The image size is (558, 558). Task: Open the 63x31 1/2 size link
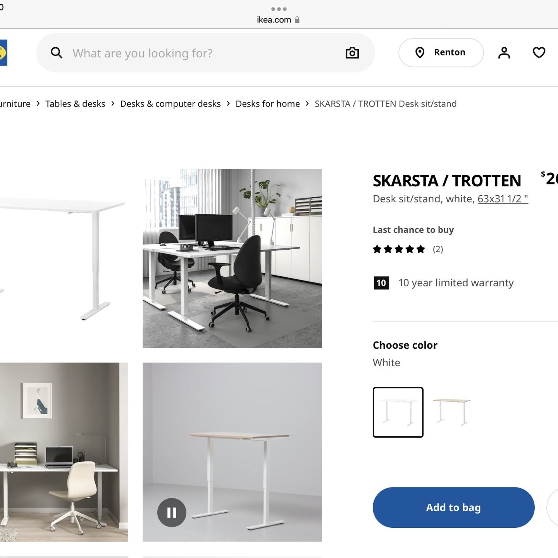point(503,199)
